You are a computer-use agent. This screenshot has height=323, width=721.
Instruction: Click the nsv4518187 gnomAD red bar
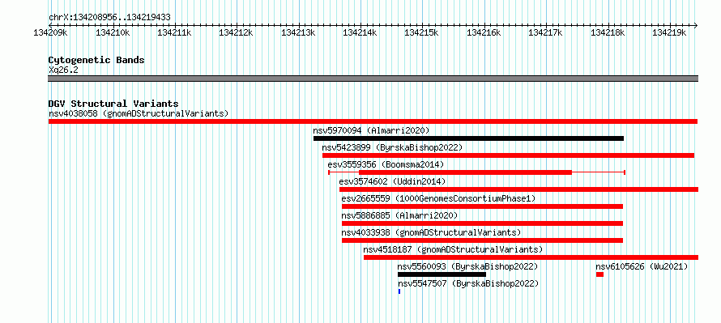(531, 257)
